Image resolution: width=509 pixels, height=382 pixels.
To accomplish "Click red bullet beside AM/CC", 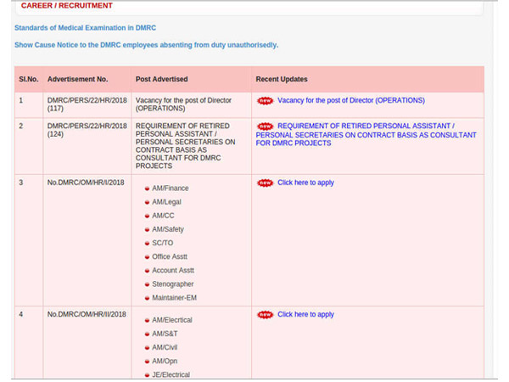I will 147,216.
